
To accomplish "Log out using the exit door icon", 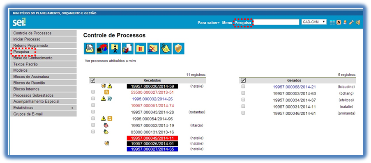I will click(x=358, y=23).
